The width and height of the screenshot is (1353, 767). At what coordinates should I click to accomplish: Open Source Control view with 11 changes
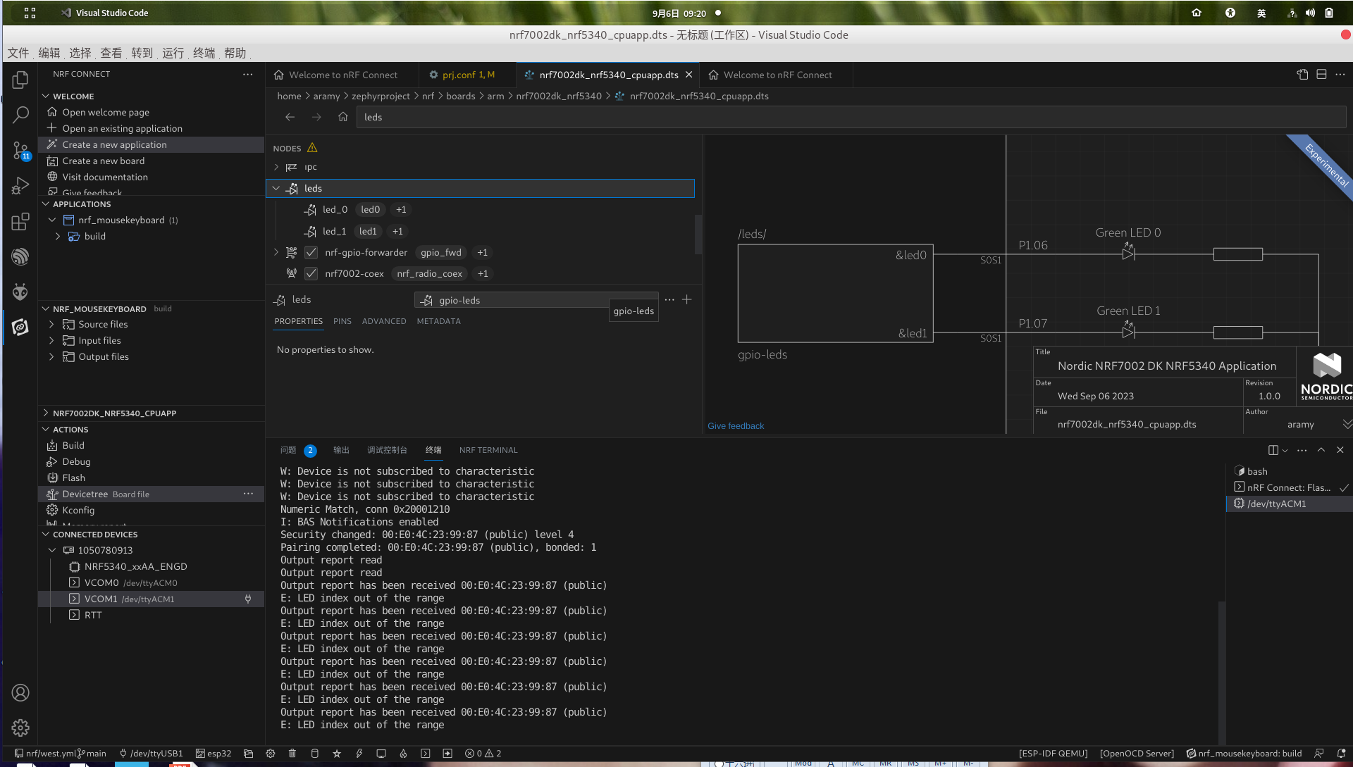[x=20, y=150]
